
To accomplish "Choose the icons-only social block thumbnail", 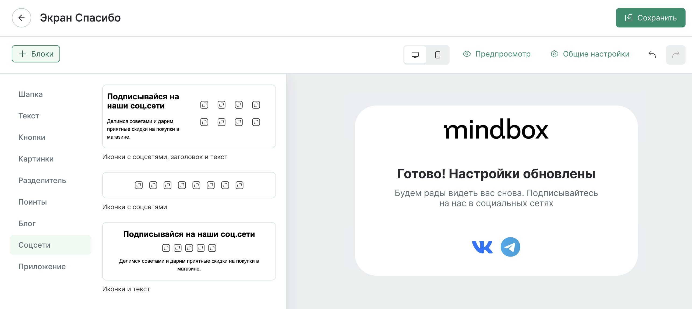I will (189, 185).
